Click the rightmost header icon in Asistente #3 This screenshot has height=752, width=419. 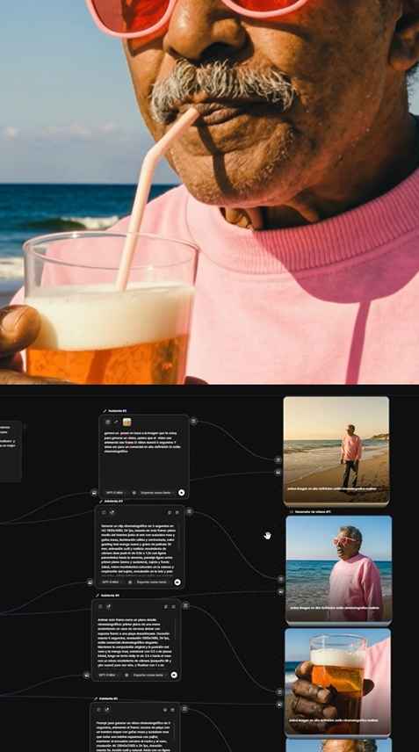(177, 512)
